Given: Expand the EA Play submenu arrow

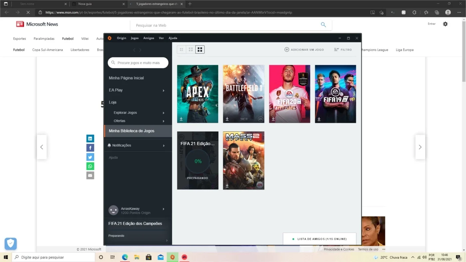Looking at the screenshot, I should (163, 90).
